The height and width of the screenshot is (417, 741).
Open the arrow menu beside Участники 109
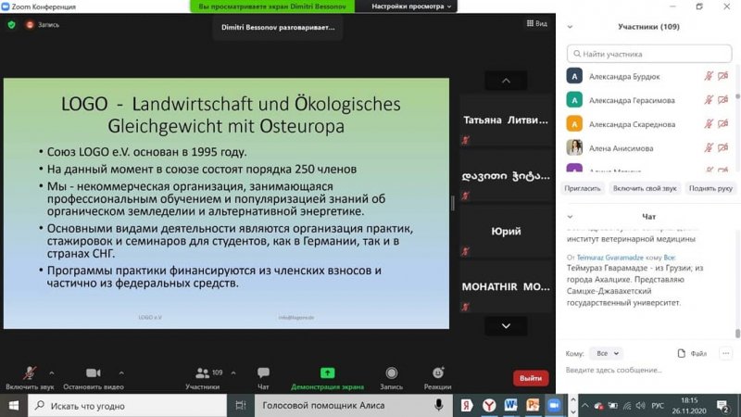(233, 373)
